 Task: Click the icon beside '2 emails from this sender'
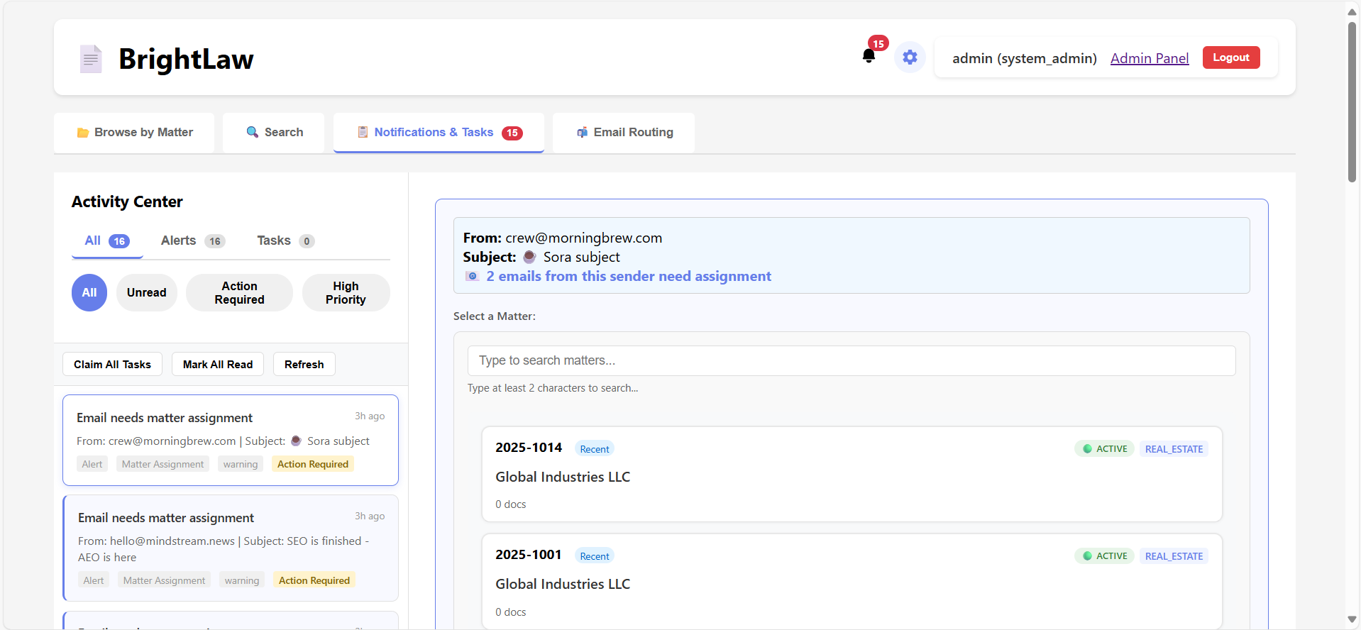click(x=473, y=276)
